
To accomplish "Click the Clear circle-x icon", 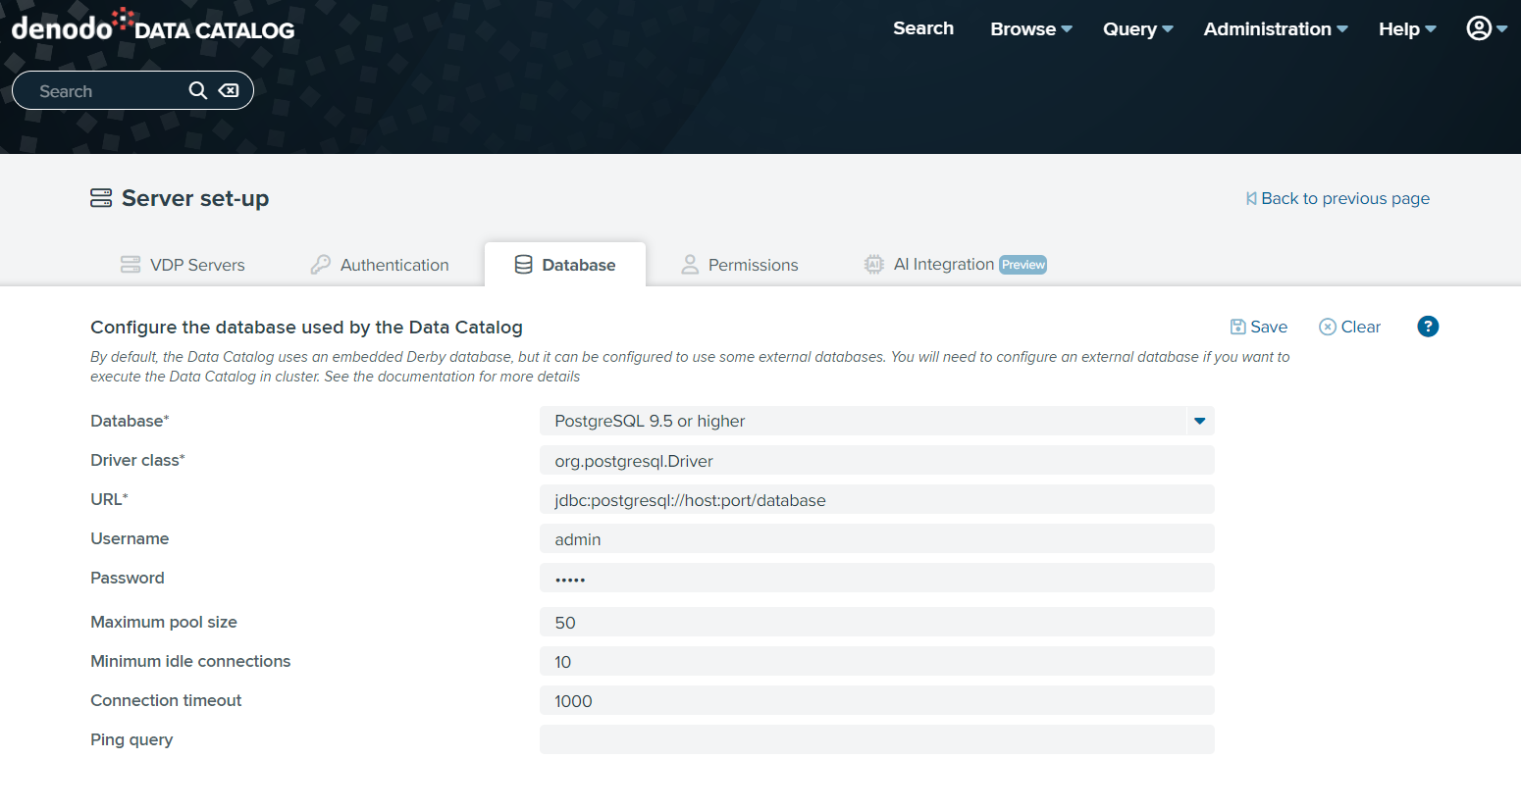I will [x=1327, y=327].
